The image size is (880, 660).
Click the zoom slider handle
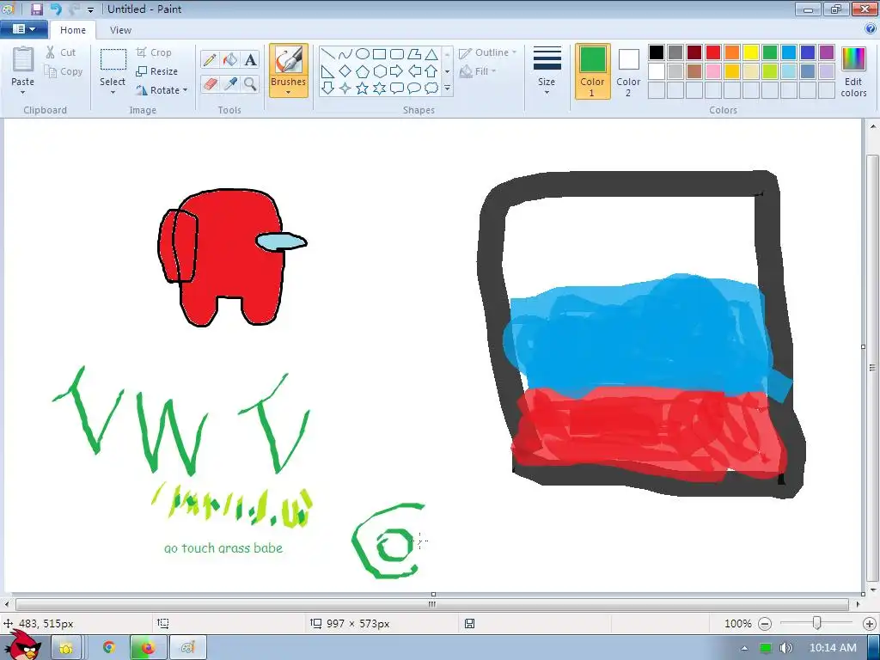pos(817,623)
